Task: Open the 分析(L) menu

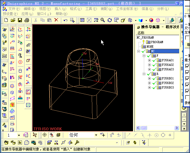Action: pyautogui.click(x=163, y=9)
